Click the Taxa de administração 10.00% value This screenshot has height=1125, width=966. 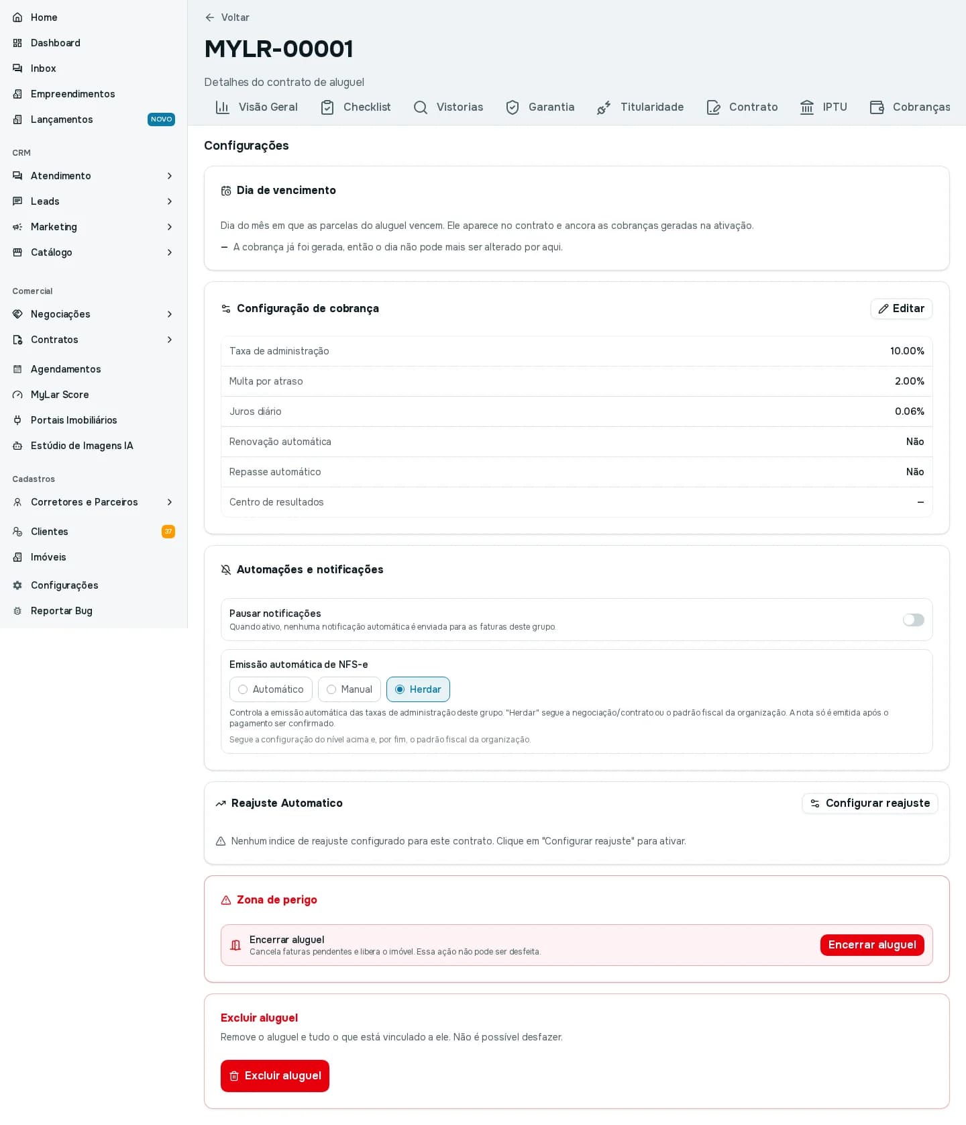[907, 351]
